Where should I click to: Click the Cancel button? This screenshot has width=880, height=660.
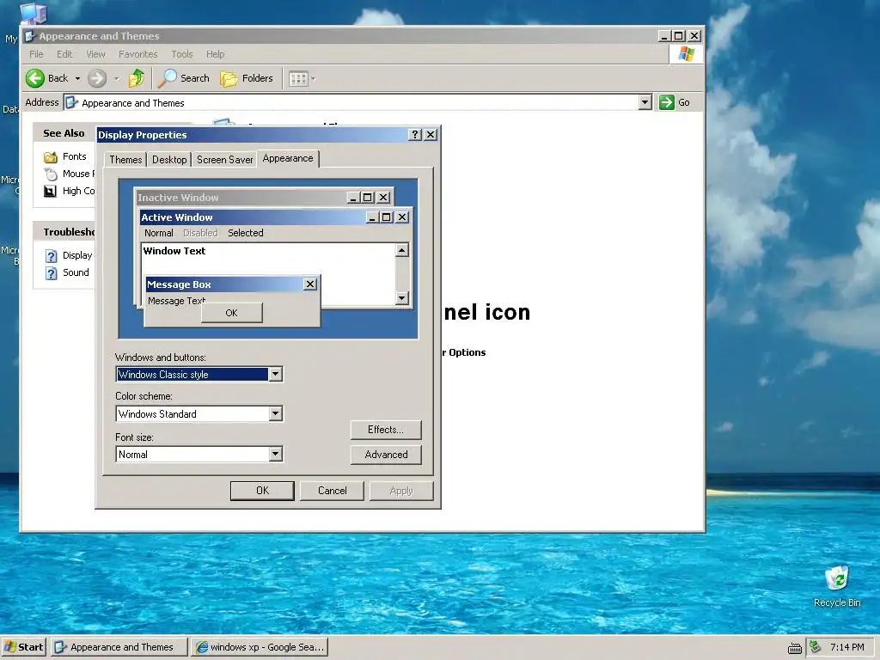333,491
